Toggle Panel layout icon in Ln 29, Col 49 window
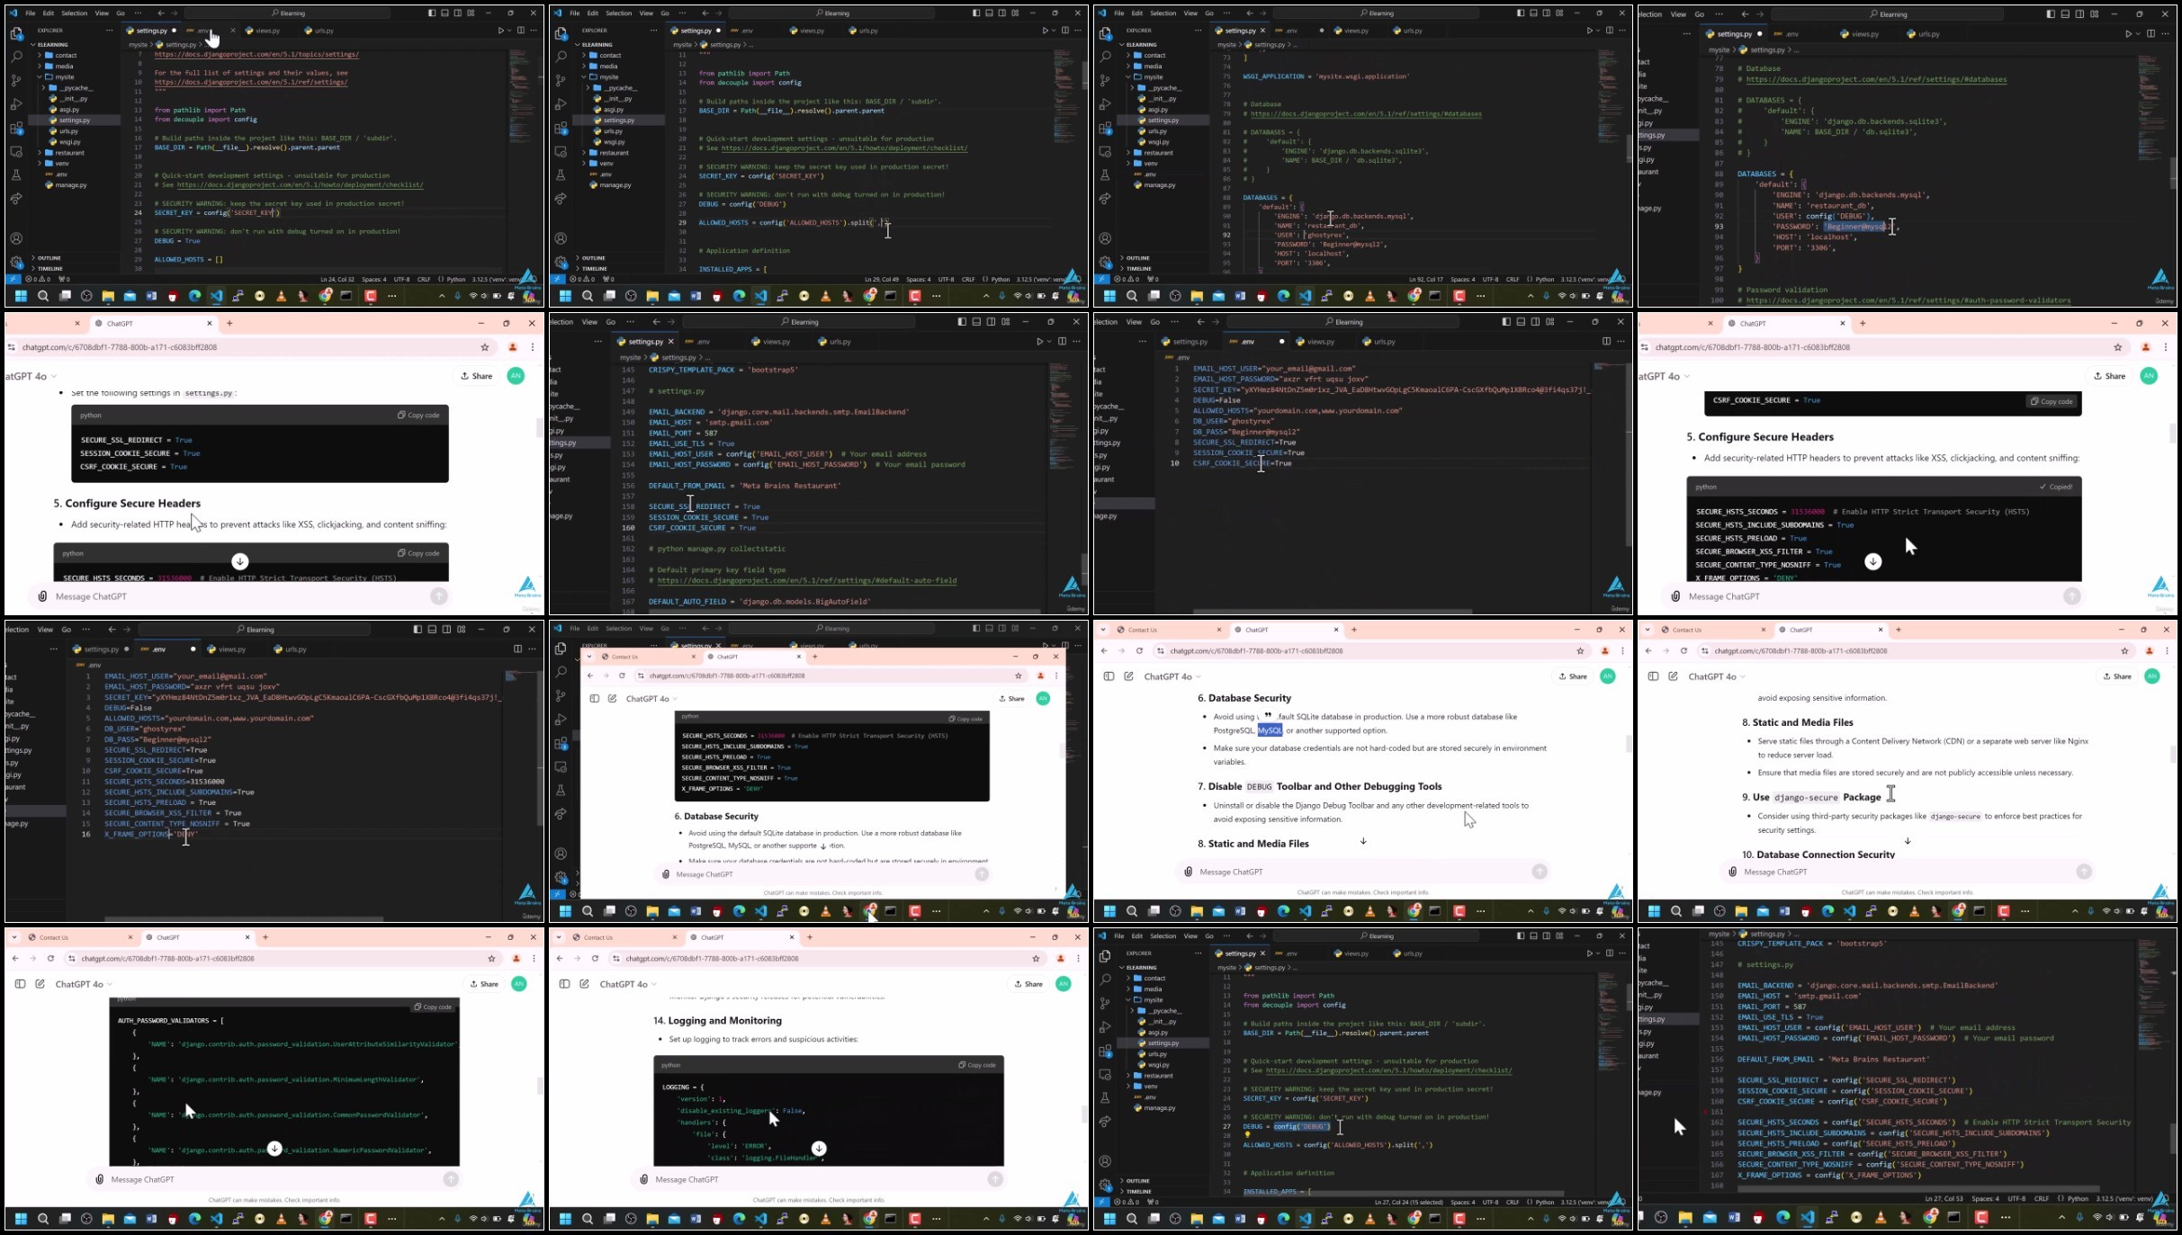This screenshot has height=1235, width=2182. coord(989,13)
